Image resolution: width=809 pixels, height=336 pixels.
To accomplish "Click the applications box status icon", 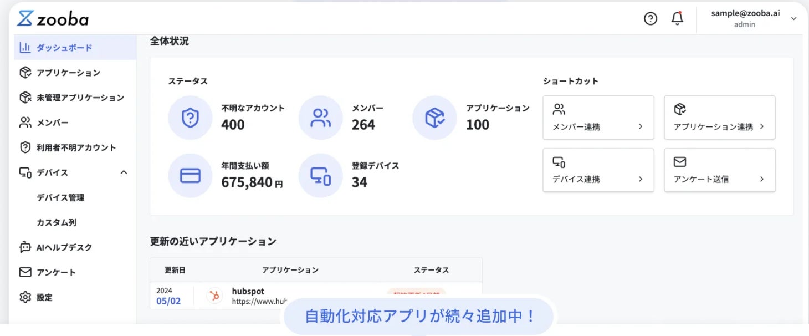I will coord(434,118).
